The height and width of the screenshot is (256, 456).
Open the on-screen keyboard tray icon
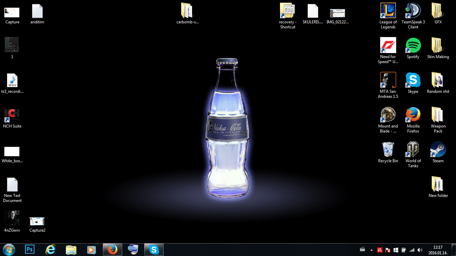(362, 250)
